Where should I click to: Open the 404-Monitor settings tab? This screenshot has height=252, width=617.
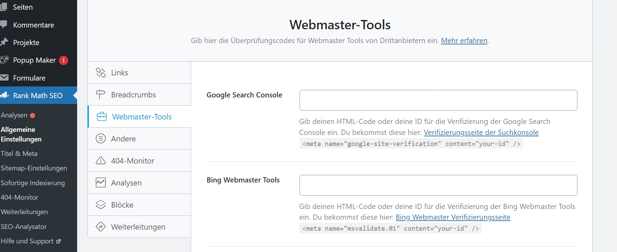(x=139, y=161)
